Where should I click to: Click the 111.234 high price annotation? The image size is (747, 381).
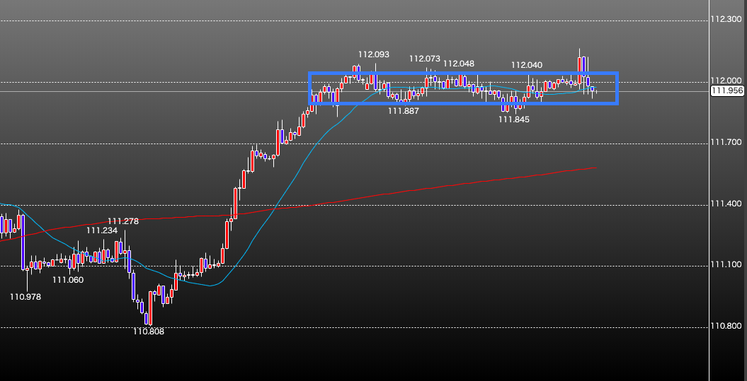102,230
